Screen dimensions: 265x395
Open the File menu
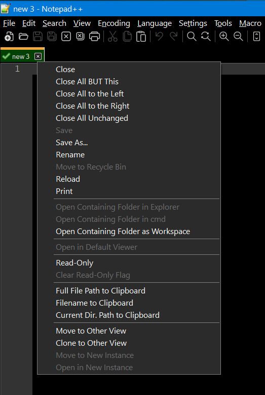pyautogui.click(x=9, y=23)
